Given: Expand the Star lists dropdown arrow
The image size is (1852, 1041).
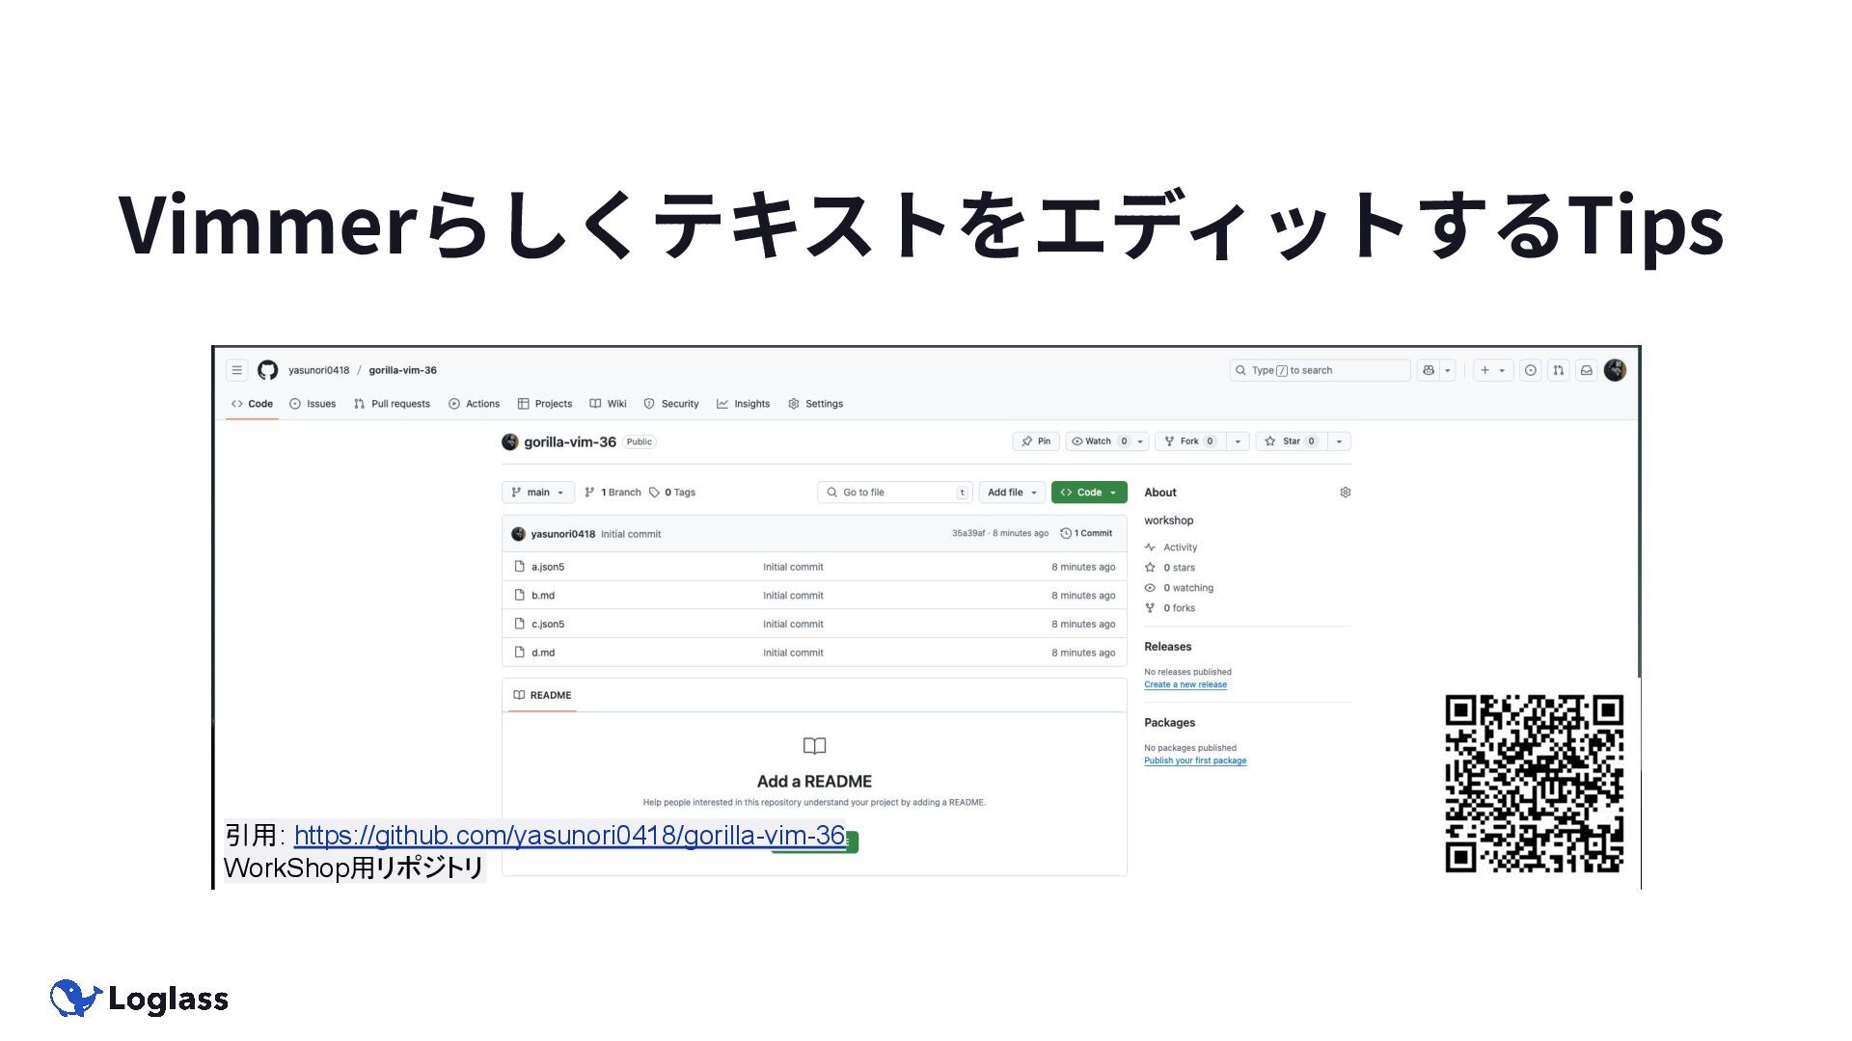Looking at the screenshot, I should click(1339, 441).
